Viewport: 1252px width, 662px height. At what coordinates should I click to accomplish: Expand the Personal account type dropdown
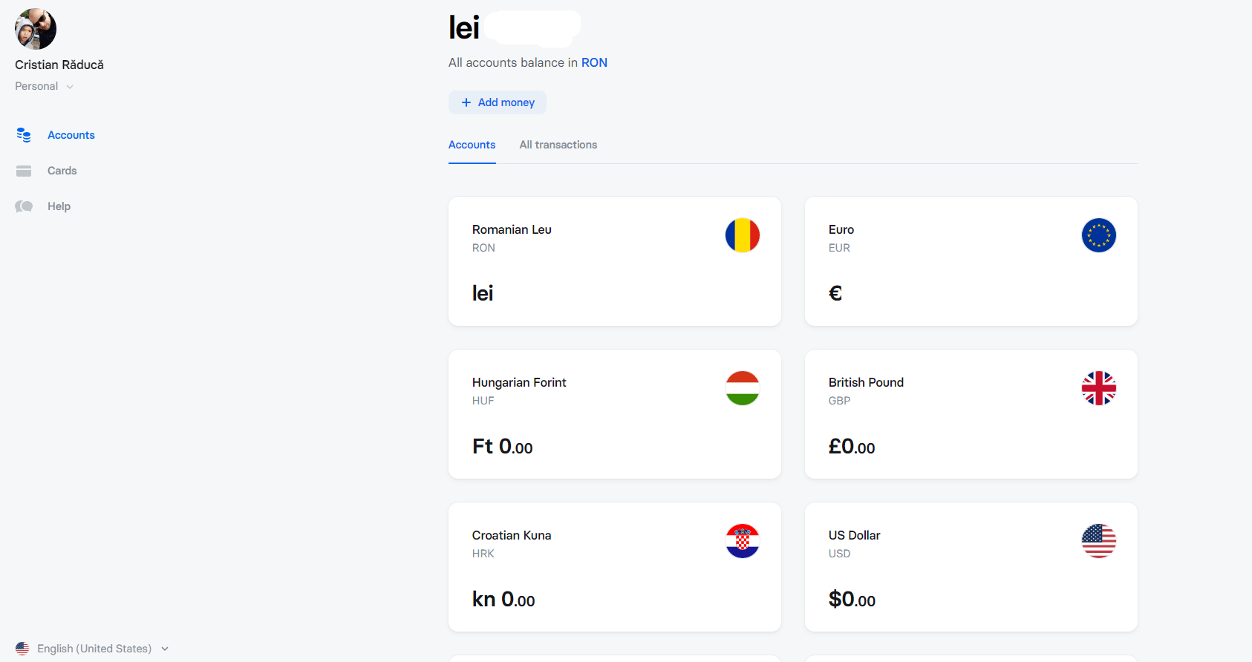45,86
